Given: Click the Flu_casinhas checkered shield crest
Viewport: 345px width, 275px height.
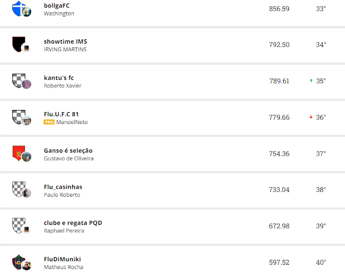Looking at the screenshot, I should click(19, 189).
